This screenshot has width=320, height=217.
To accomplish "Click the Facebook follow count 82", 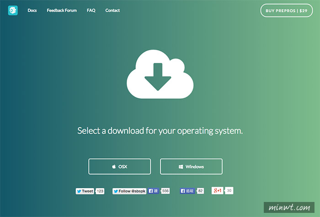I will click(200, 191).
